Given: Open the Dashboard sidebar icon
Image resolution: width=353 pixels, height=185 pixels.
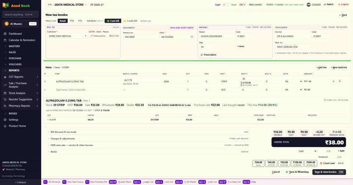Looking at the screenshot, I should click(5, 34).
